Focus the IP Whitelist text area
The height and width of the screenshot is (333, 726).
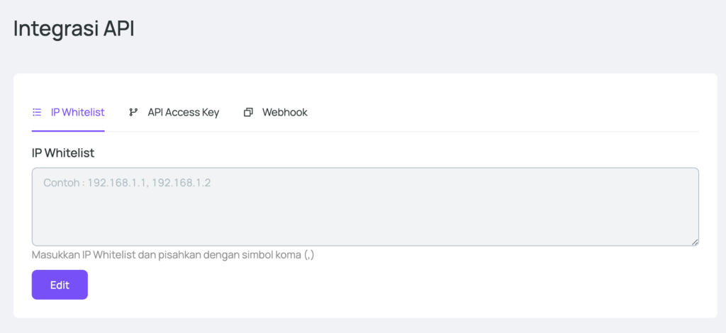point(365,213)
